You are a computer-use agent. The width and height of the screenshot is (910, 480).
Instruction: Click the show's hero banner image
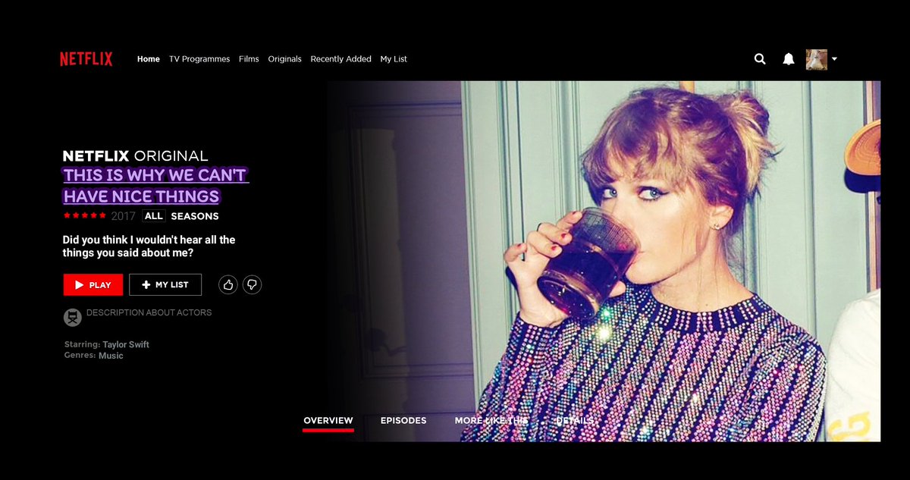point(604,261)
